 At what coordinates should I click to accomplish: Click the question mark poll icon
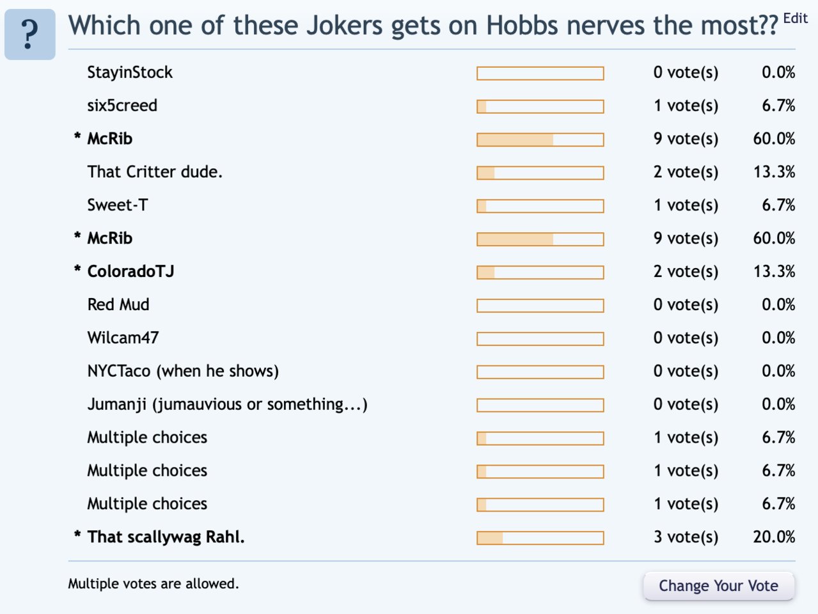[30, 35]
